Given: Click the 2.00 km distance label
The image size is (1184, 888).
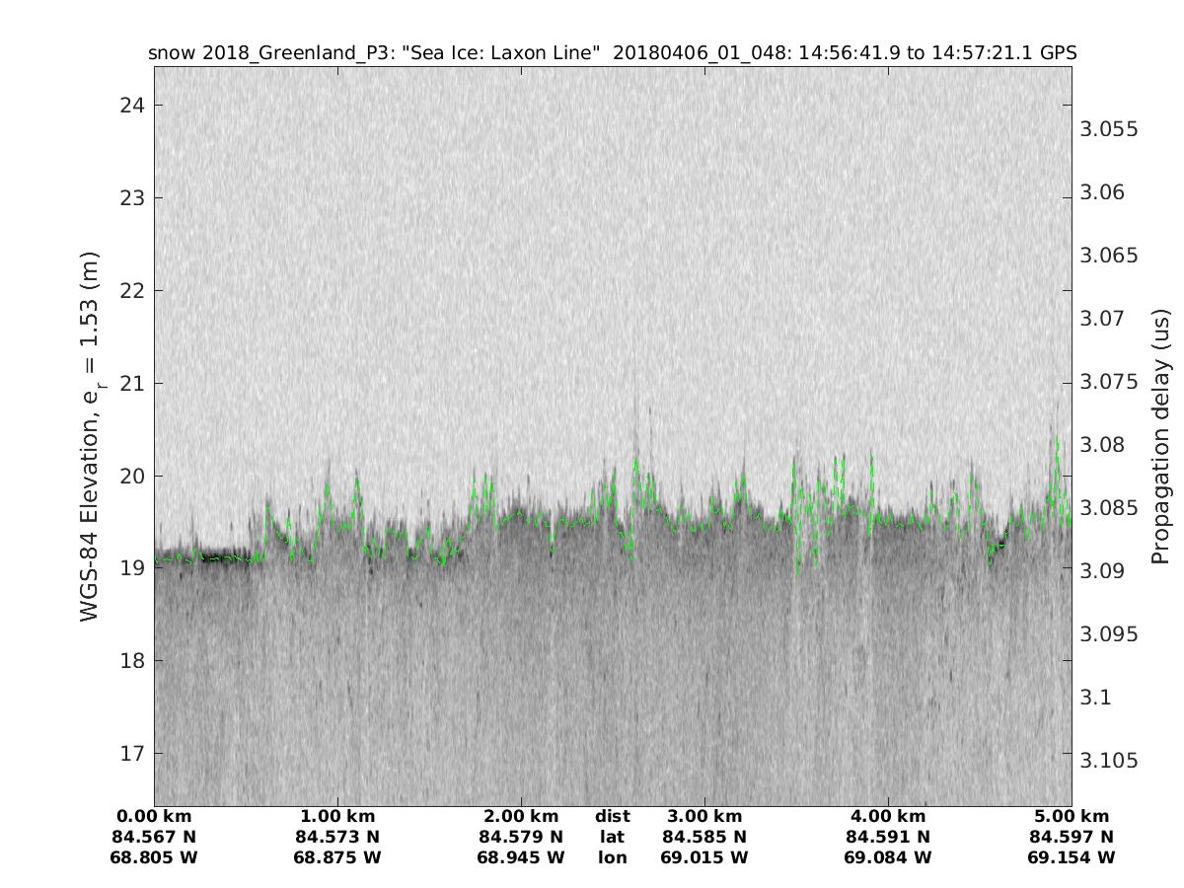Looking at the screenshot, I should pyautogui.click(x=521, y=817).
